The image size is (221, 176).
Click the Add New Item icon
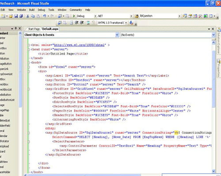[x=3, y=16]
